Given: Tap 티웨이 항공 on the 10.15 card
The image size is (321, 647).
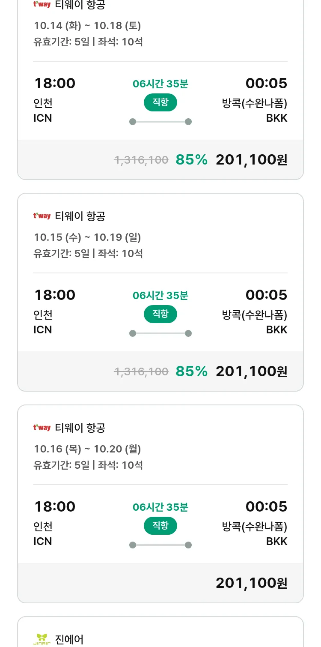Looking at the screenshot, I should point(80,216).
